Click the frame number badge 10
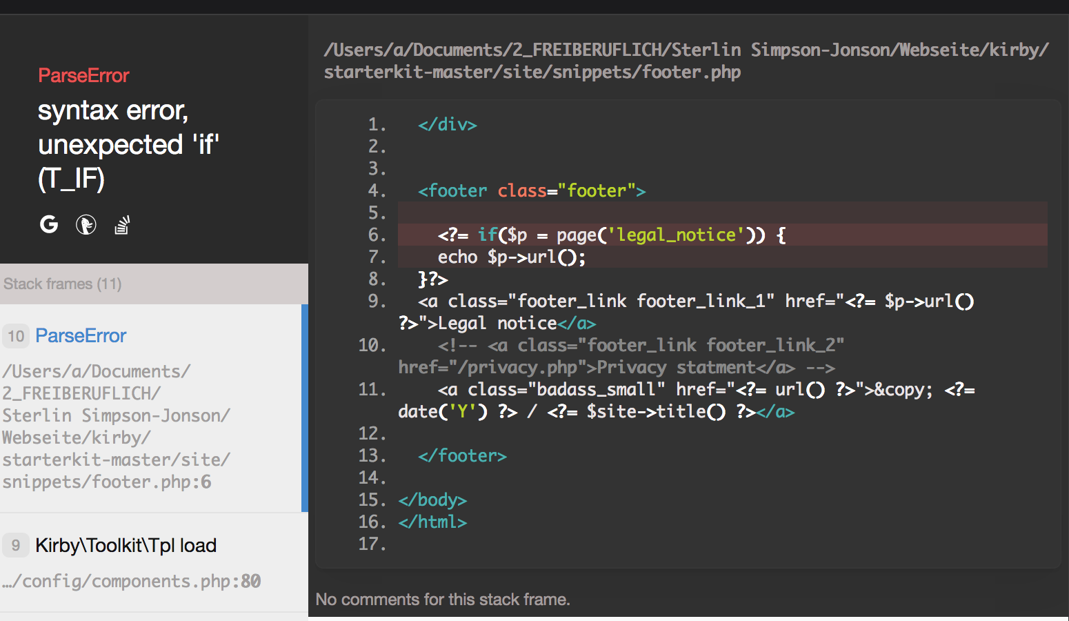The width and height of the screenshot is (1069, 621). tap(16, 336)
